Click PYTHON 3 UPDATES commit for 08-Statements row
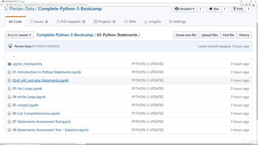The width and height of the screenshot is (258, 145). tap(148, 130)
